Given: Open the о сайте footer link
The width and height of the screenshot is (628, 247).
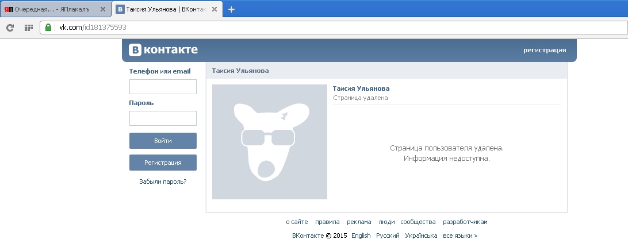Looking at the screenshot, I should pos(297,222).
